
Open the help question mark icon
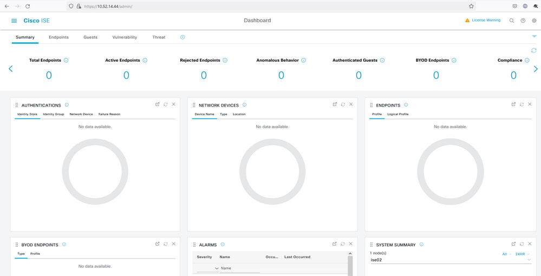point(523,21)
